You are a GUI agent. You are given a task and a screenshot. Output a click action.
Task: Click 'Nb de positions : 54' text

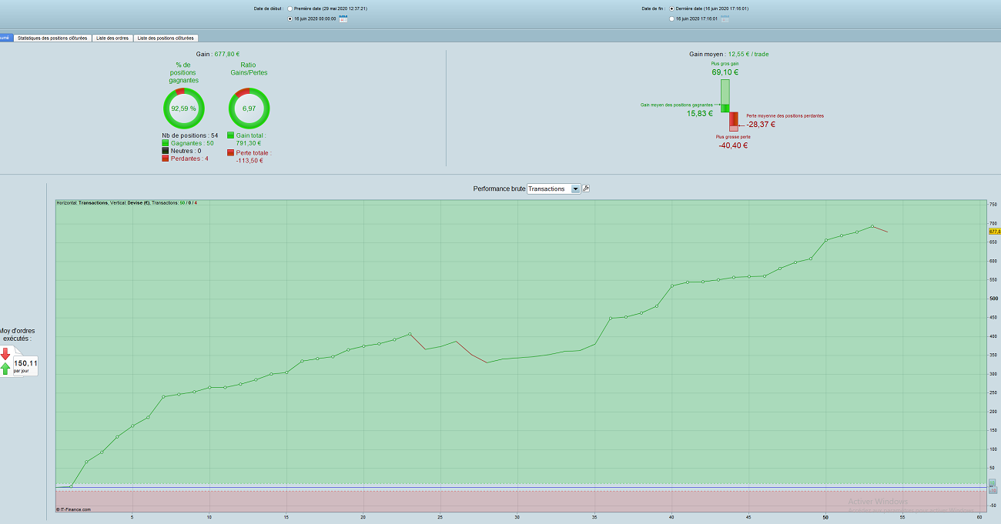[189, 135]
